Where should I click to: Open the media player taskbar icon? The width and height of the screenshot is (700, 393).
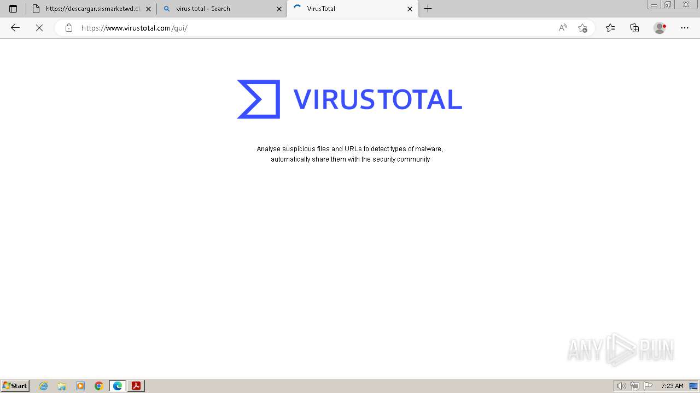(x=80, y=386)
